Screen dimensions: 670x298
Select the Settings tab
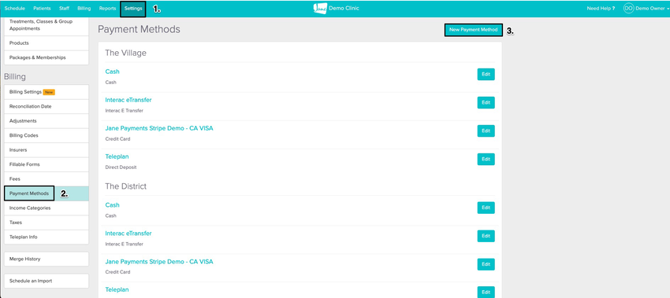click(x=133, y=9)
